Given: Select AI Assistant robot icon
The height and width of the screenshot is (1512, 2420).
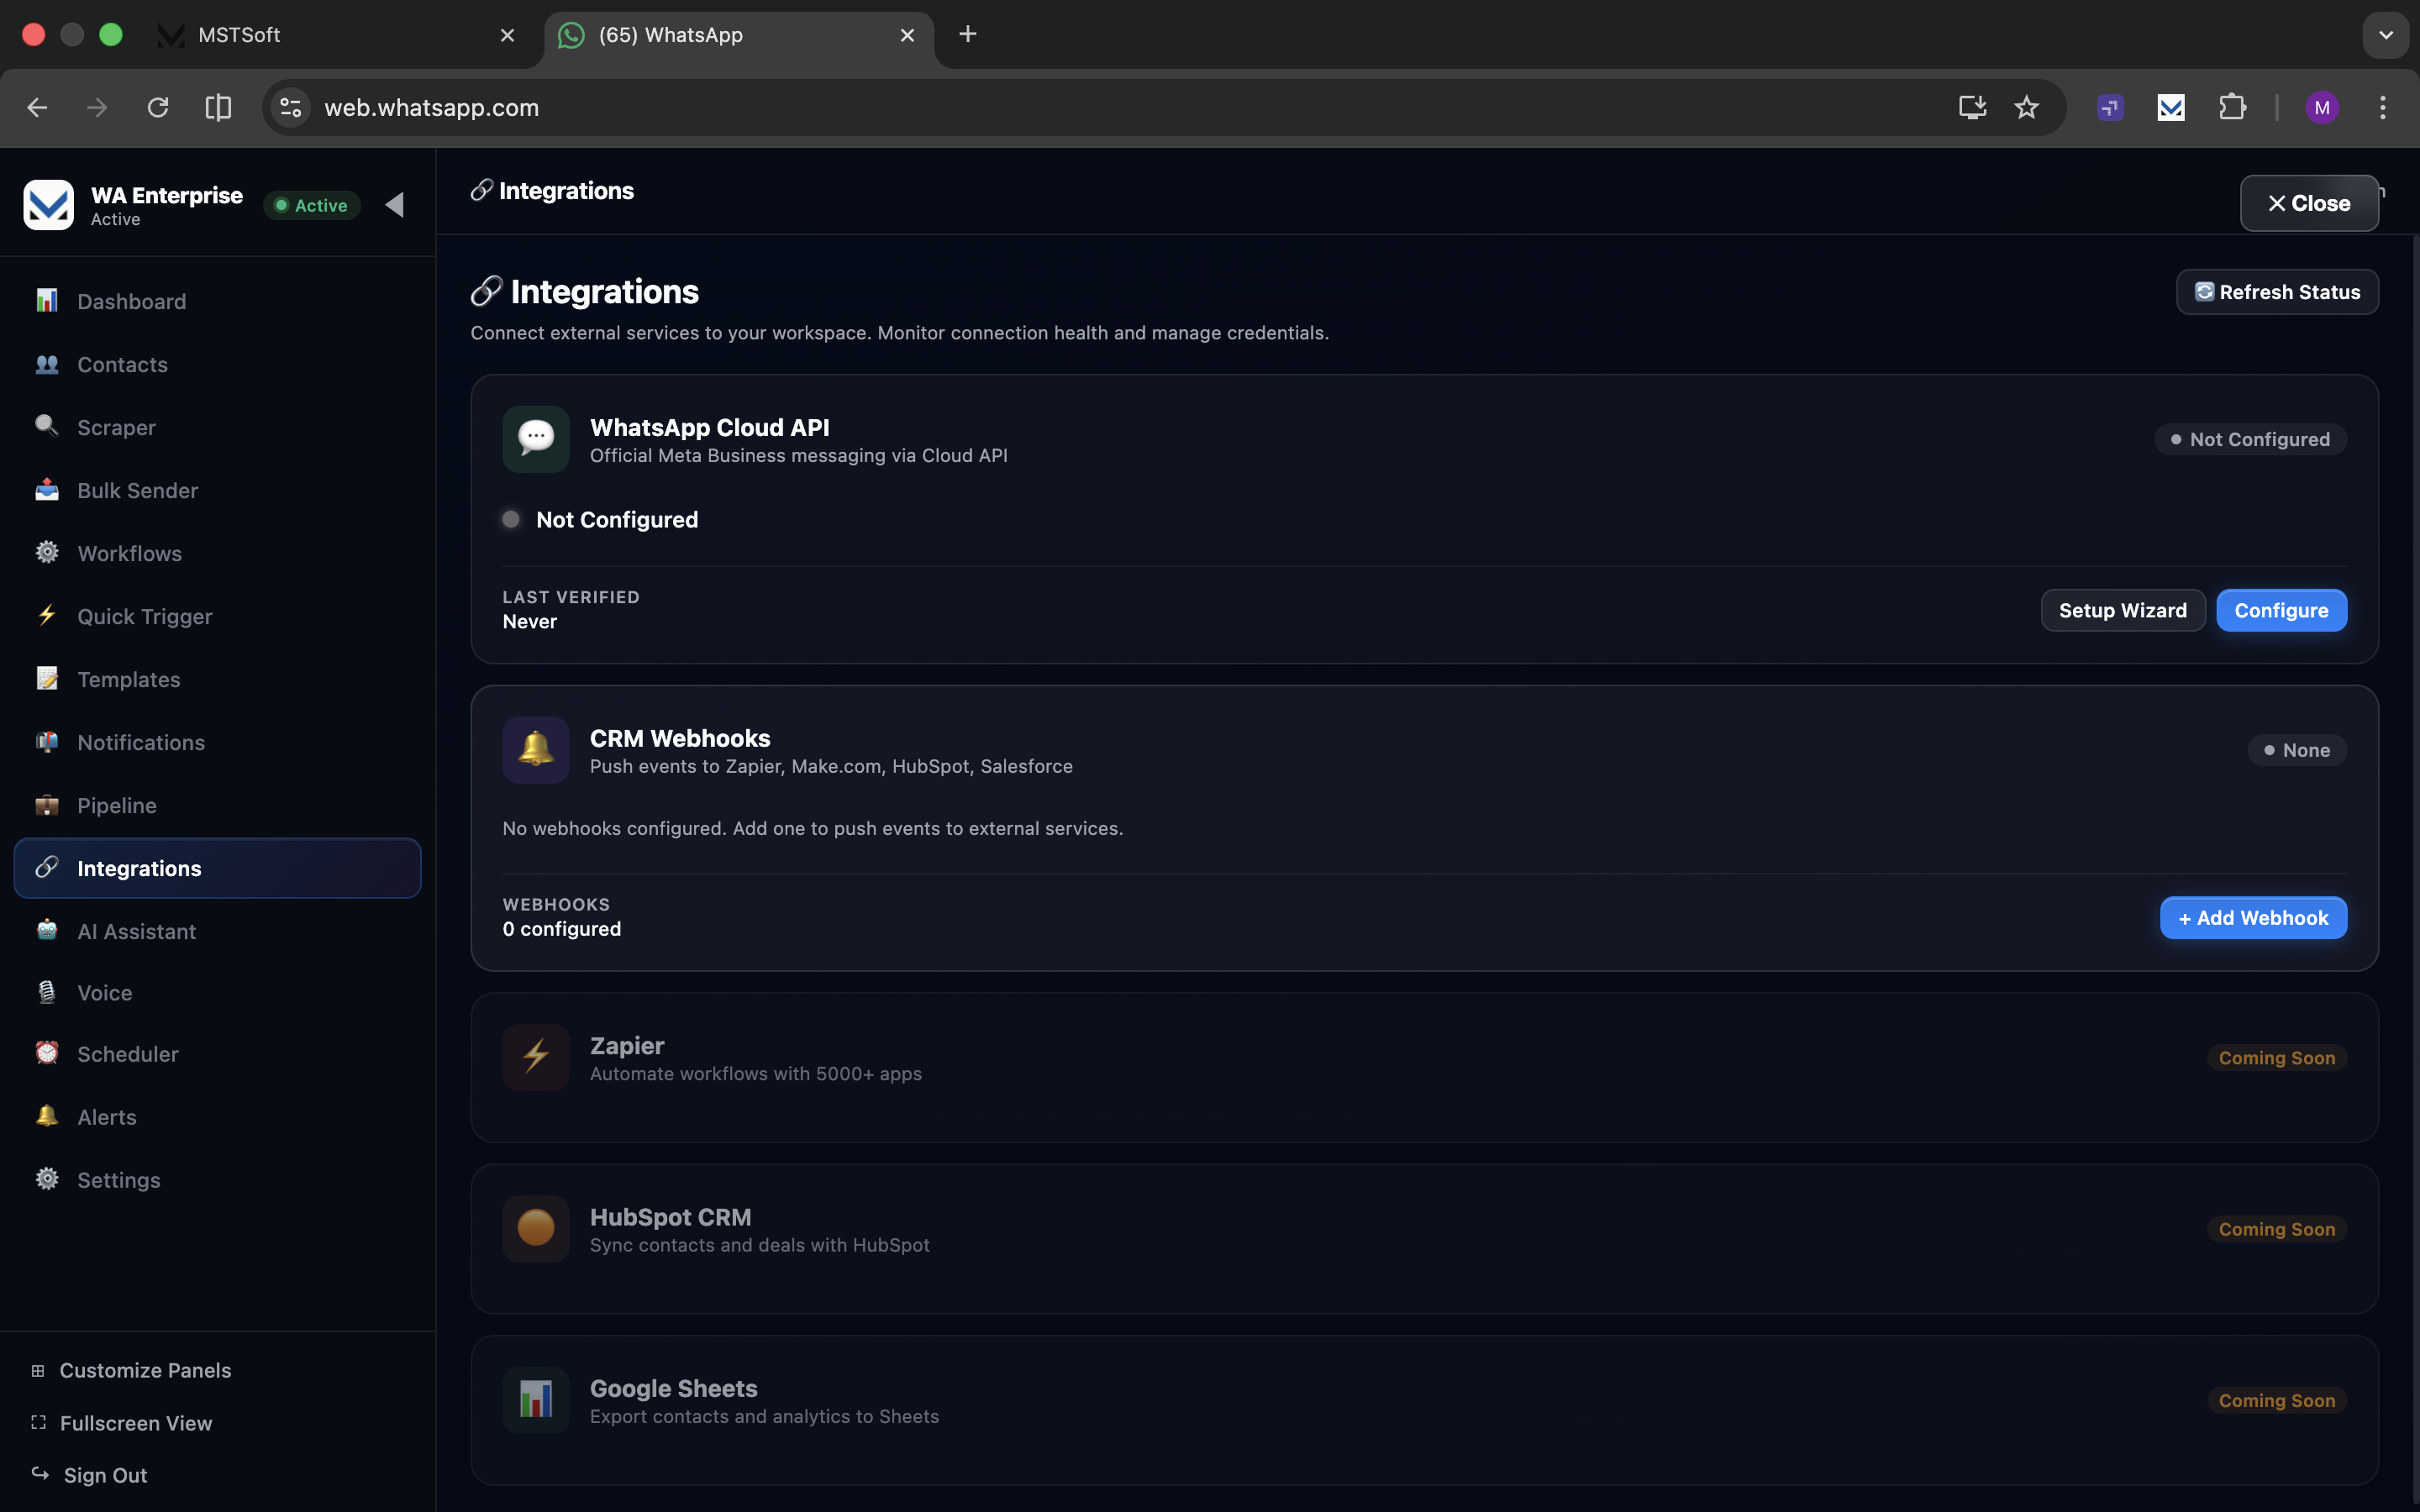Looking at the screenshot, I should click(x=47, y=931).
